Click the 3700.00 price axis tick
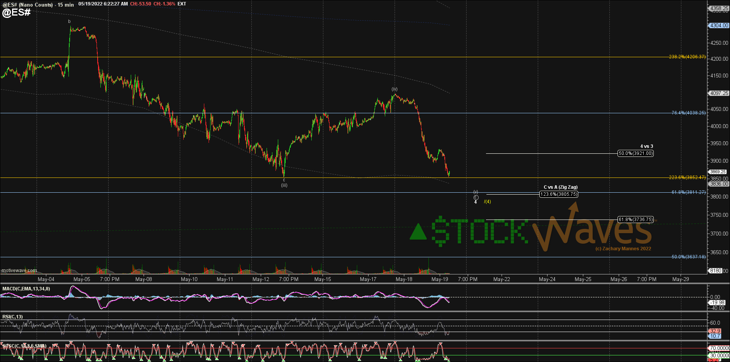 click(719, 234)
